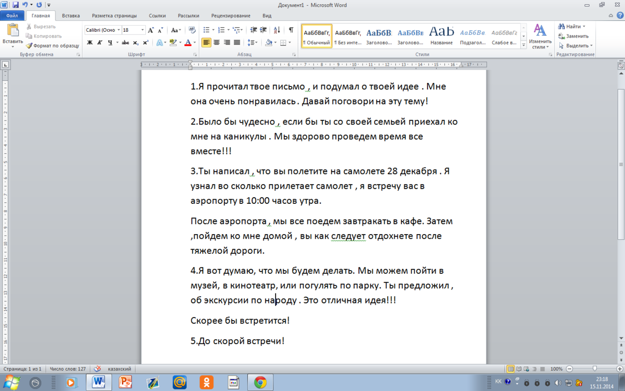Show paragraph marks with pilcrow icon
625x391 pixels.
291,30
